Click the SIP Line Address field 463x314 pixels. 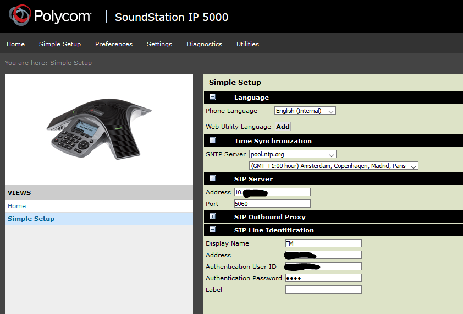coord(323,255)
